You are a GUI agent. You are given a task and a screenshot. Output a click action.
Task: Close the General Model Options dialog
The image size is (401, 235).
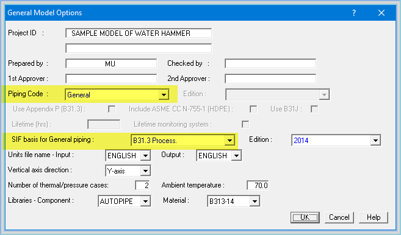[381, 13]
